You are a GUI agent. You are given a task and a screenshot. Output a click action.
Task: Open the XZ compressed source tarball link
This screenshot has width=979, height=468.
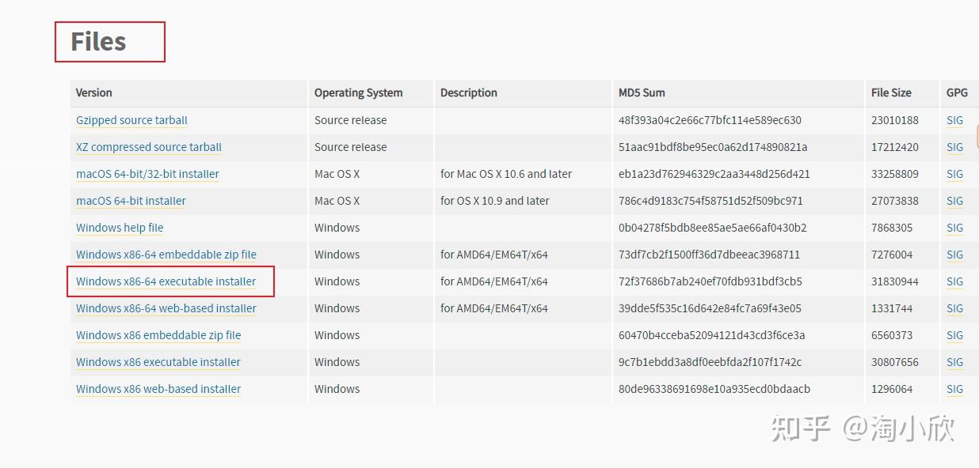[x=148, y=147]
